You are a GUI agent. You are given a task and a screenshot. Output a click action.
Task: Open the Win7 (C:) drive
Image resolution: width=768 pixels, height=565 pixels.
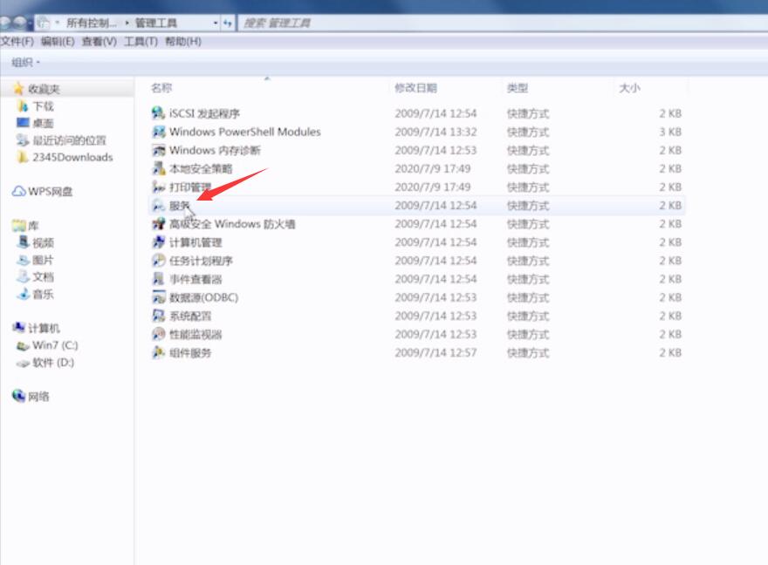55,345
